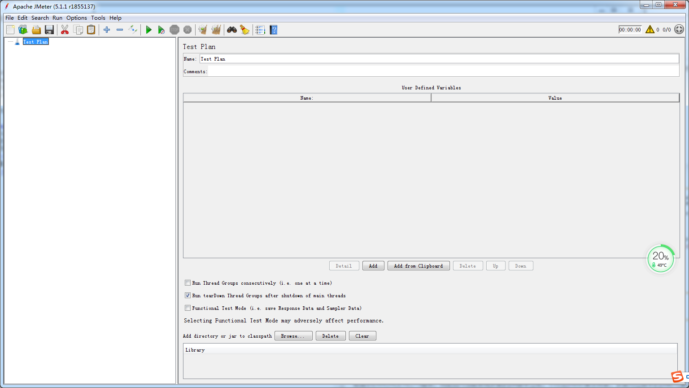Open the Function Helper dialog icon

point(260,30)
